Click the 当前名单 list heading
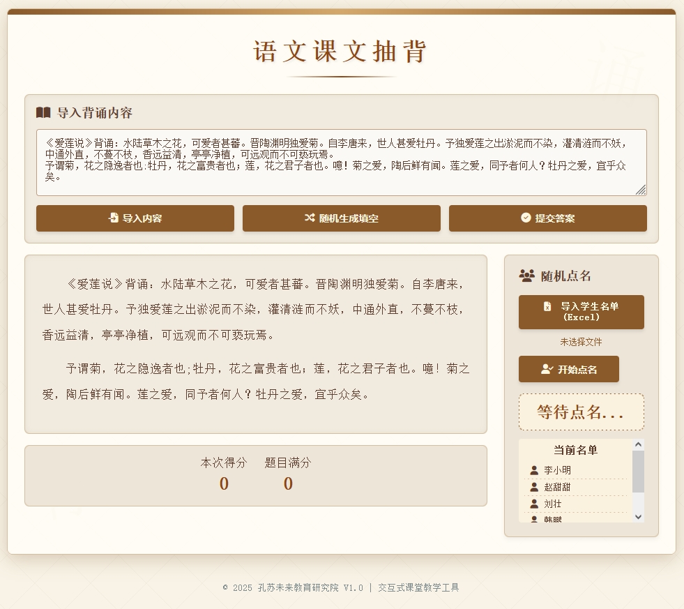Screen dimensions: 684x609 575,450
